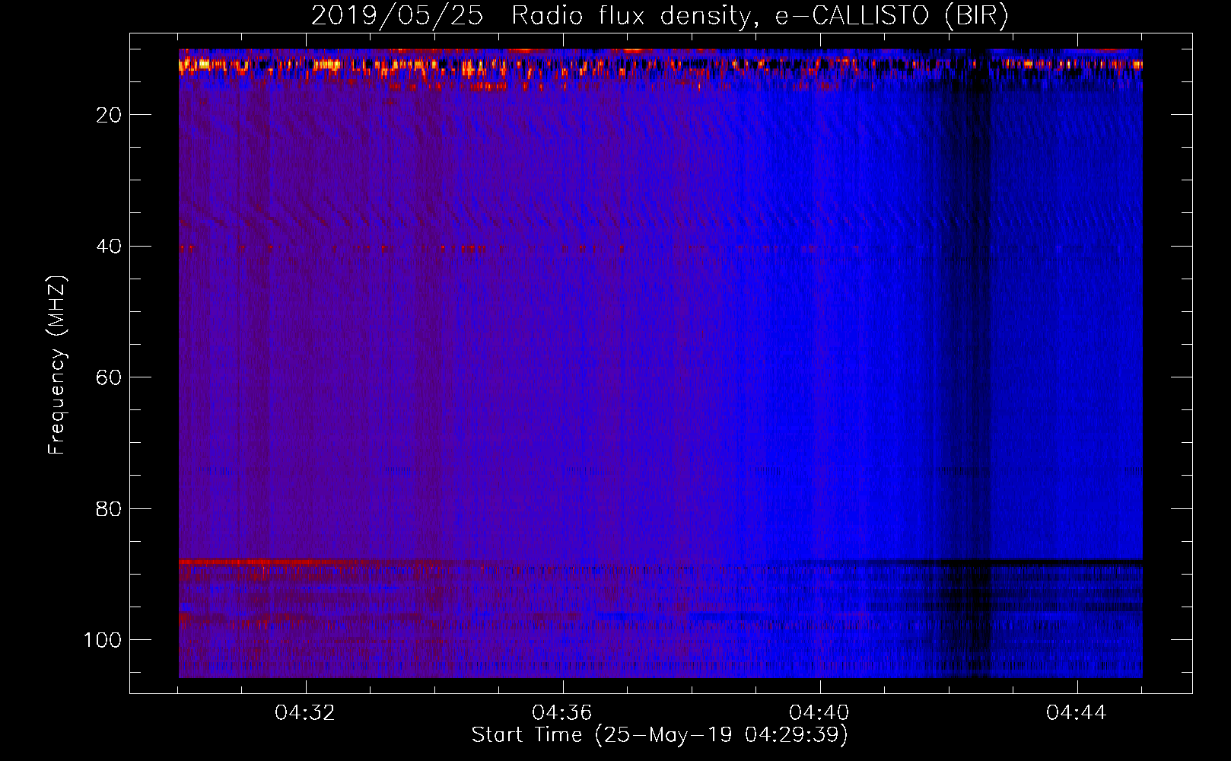Image resolution: width=1231 pixels, height=761 pixels.
Task: Click the '80' frequency tick label
Action: 109,509
